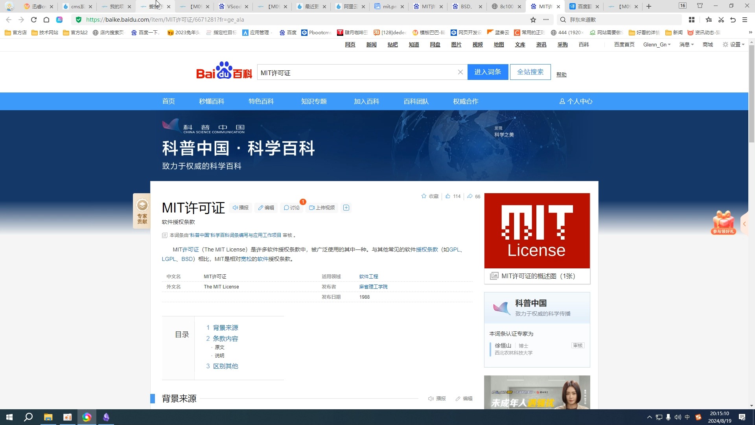Click the scissors screenshot icon in toolbar
Screen dimensions: 755x425
[721, 20]
